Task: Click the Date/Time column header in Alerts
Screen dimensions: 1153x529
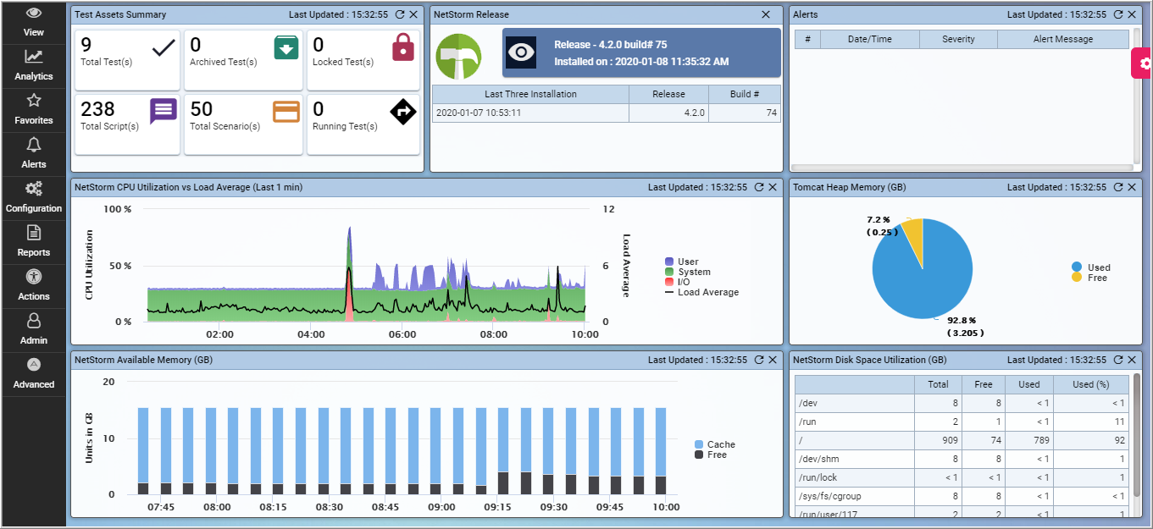Action: (869, 39)
